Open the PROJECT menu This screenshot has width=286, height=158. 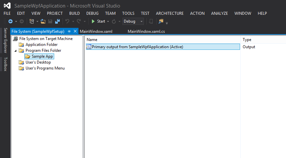pyautogui.click(x=55, y=13)
